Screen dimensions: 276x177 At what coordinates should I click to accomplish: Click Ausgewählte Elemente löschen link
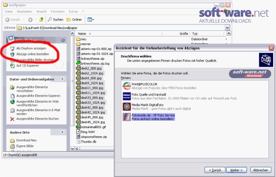coord(38,119)
